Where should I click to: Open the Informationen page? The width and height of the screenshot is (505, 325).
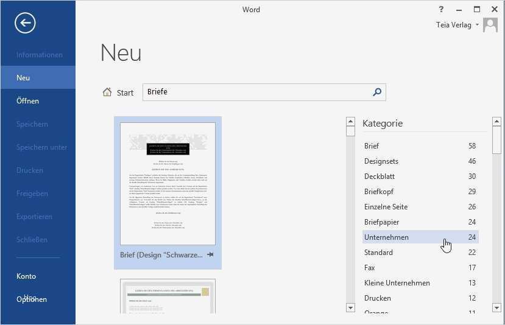pyautogui.click(x=40, y=55)
